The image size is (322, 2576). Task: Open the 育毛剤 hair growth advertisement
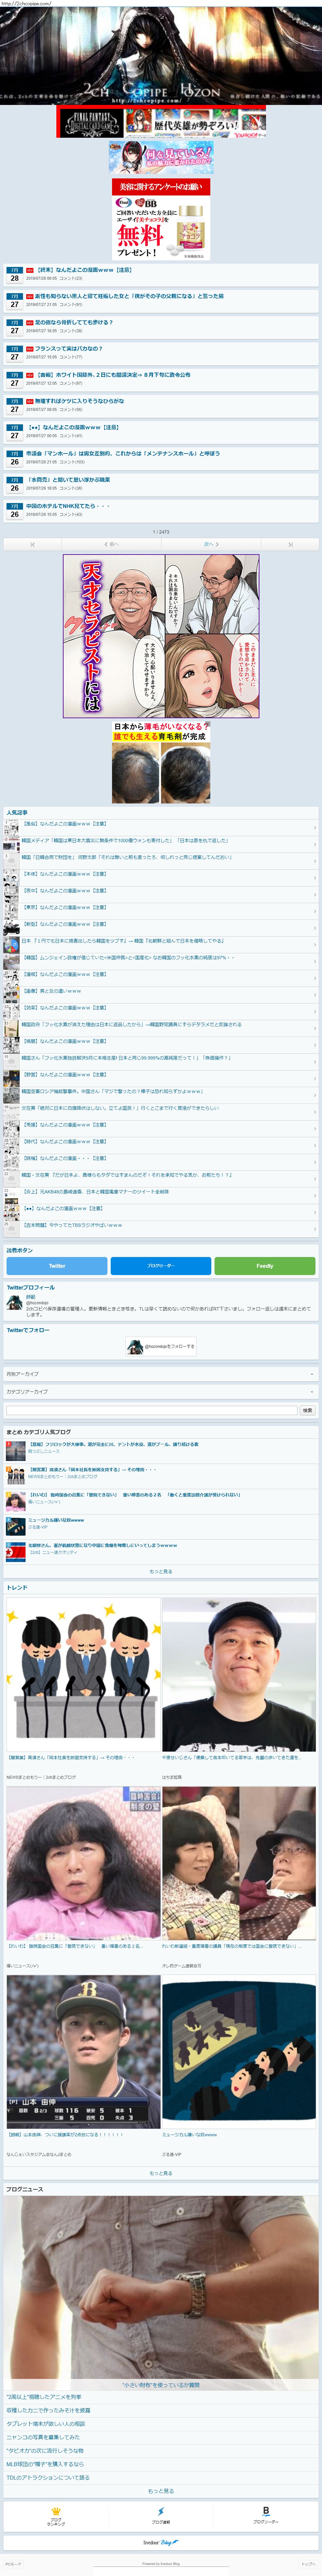tap(161, 762)
